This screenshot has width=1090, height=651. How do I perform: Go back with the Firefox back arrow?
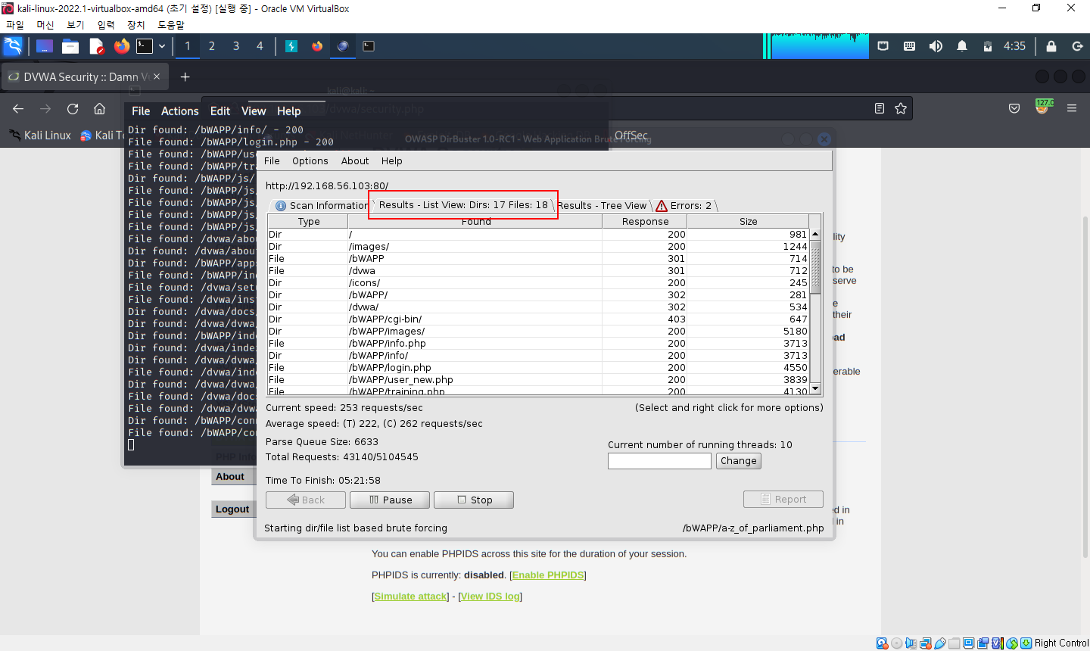click(x=18, y=109)
